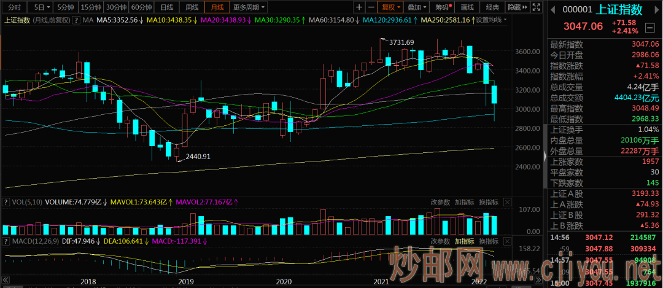This screenshot has width=663, height=288.
Task: Open help for MACD indicator
Action: (x=5, y=241)
